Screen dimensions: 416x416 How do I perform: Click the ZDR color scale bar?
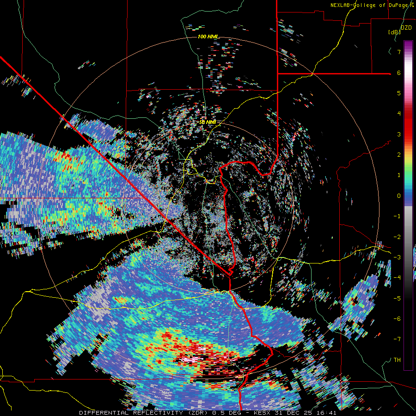408,205
